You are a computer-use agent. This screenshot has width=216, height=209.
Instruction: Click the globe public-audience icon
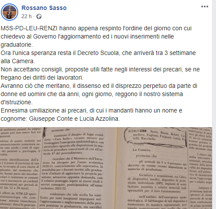[x=39, y=16]
